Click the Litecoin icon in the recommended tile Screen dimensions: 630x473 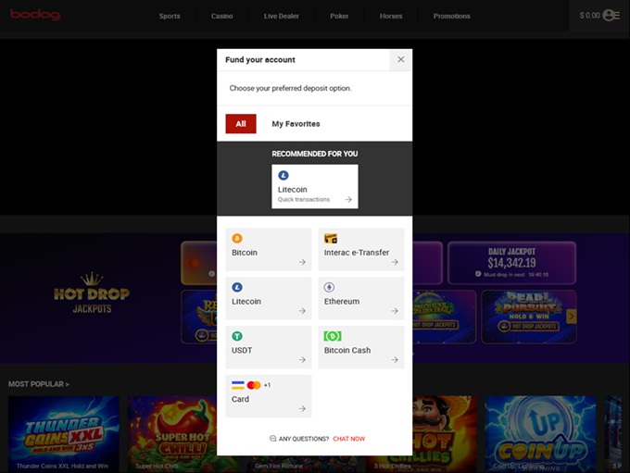(283, 175)
